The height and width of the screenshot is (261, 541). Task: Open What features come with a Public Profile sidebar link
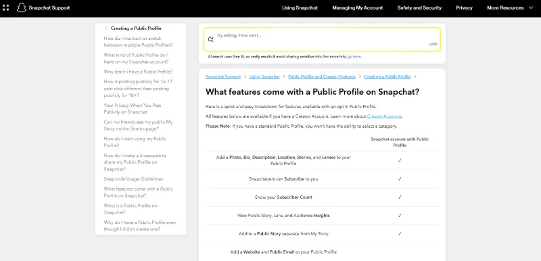tap(138, 192)
